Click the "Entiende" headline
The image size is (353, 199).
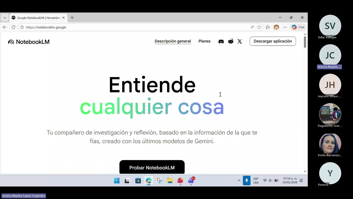pos(152,85)
